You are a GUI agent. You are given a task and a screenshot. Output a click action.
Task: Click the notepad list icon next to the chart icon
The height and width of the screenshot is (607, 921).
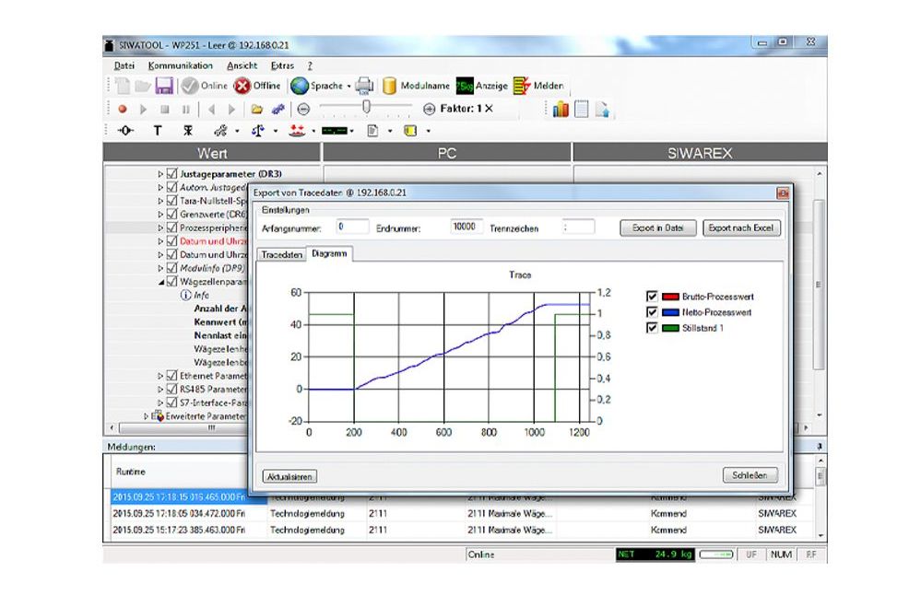coord(582,110)
